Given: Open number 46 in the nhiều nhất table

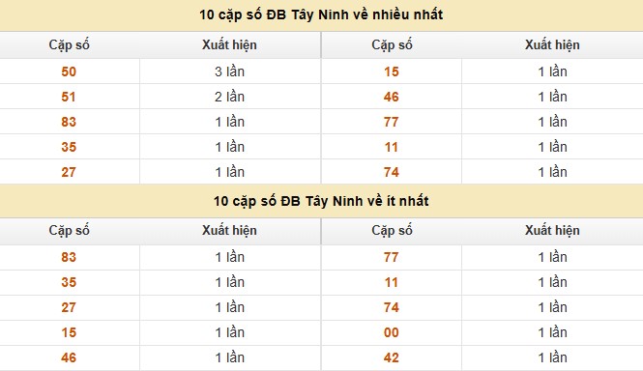Looking at the screenshot, I should pyautogui.click(x=392, y=97).
